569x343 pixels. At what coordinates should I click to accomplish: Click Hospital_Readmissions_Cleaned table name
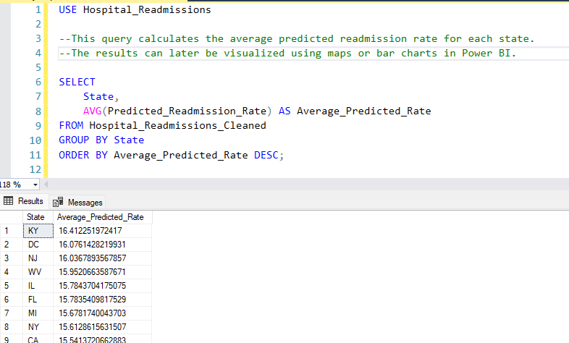coord(178,126)
